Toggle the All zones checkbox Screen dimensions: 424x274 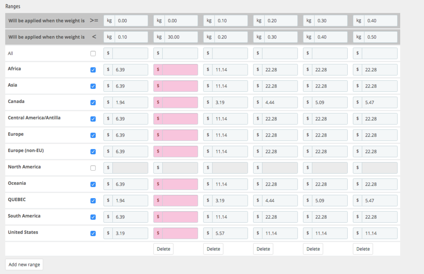pyautogui.click(x=93, y=54)
